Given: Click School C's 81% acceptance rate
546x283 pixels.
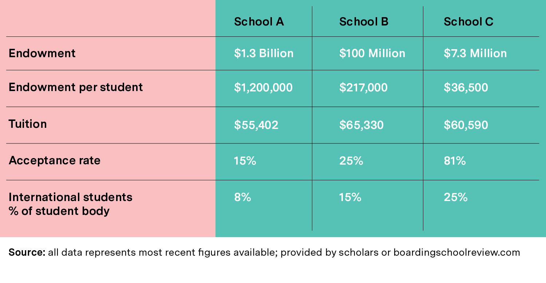Looking at the screenshot, I should (455, 161).
